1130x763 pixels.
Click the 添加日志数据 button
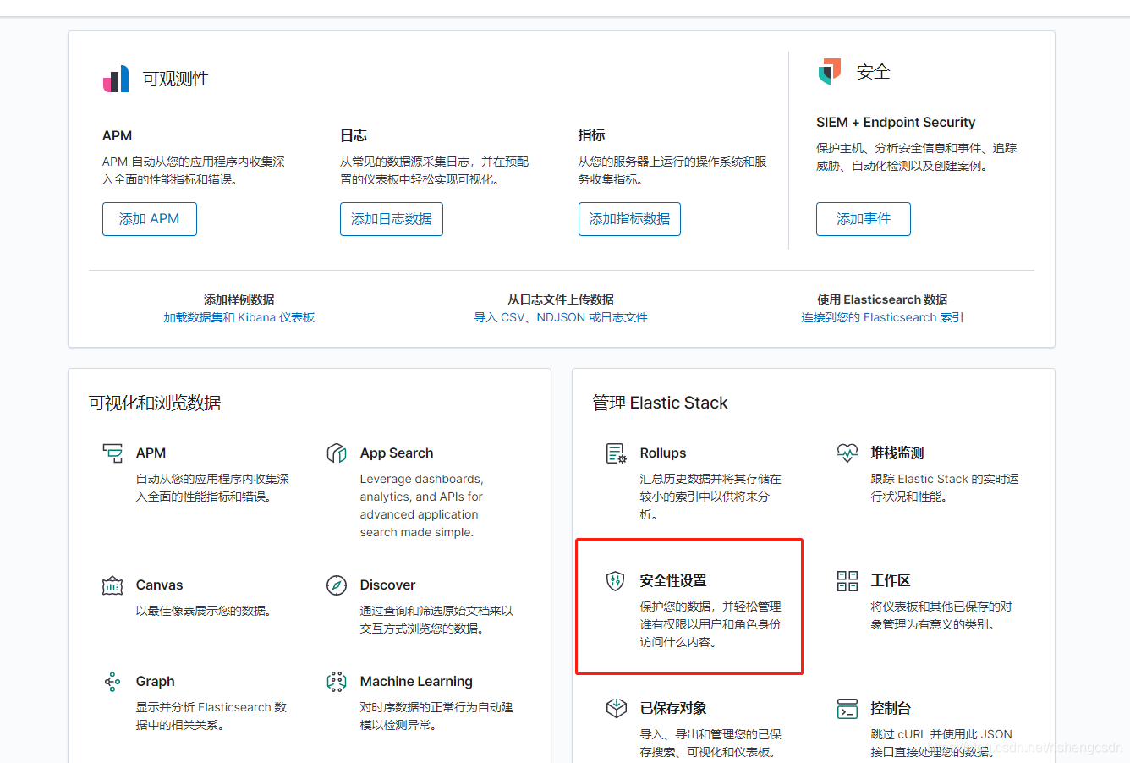[x=392, y=219]
